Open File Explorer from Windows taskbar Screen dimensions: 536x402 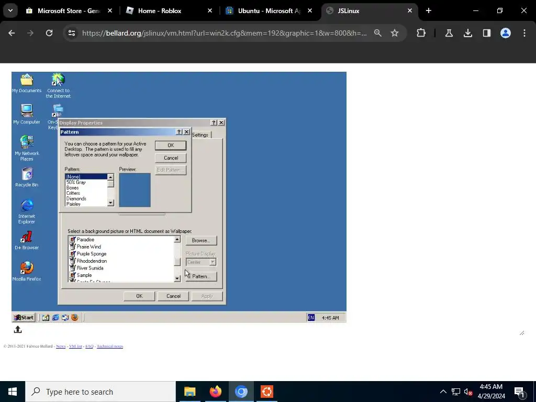pos(189,392)
